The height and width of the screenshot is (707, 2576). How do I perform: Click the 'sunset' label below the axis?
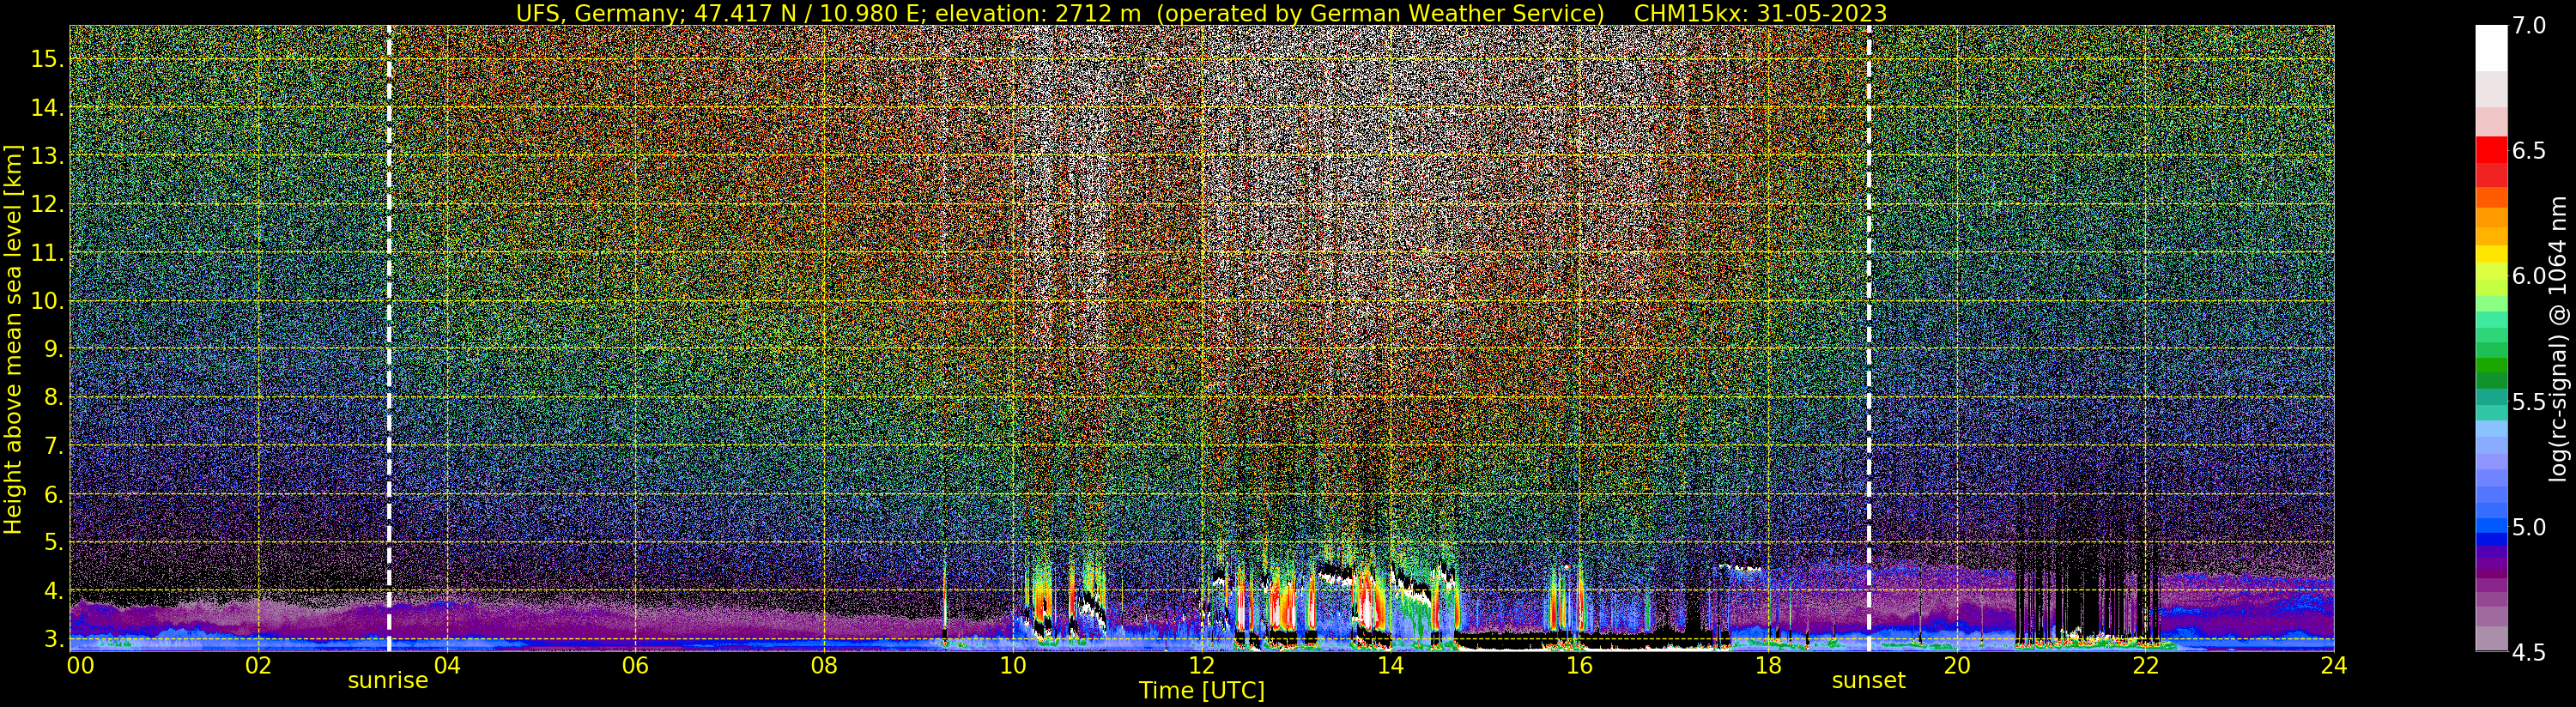coord(1868,681)
